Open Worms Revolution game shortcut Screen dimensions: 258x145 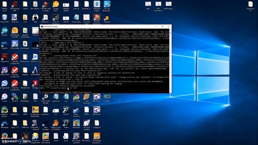tap(97, 19)
